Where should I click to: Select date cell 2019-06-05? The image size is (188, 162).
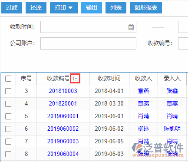tap(109, 141)
